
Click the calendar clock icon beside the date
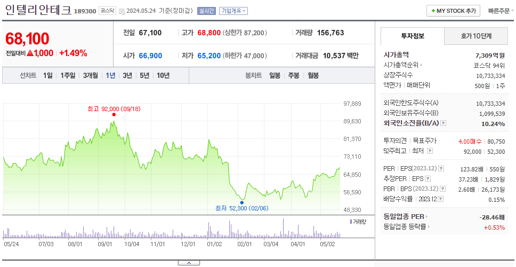(x=122, y=11)
